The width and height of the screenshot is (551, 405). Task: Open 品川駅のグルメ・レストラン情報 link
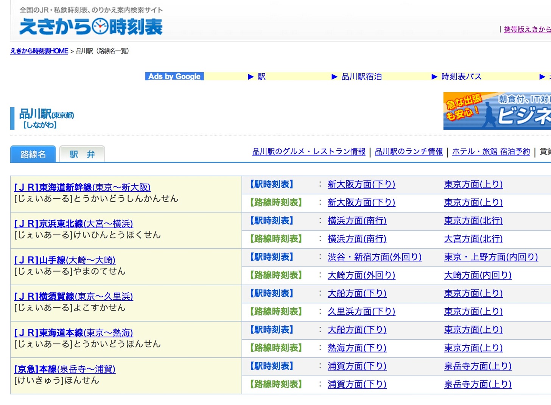[309, 151]
